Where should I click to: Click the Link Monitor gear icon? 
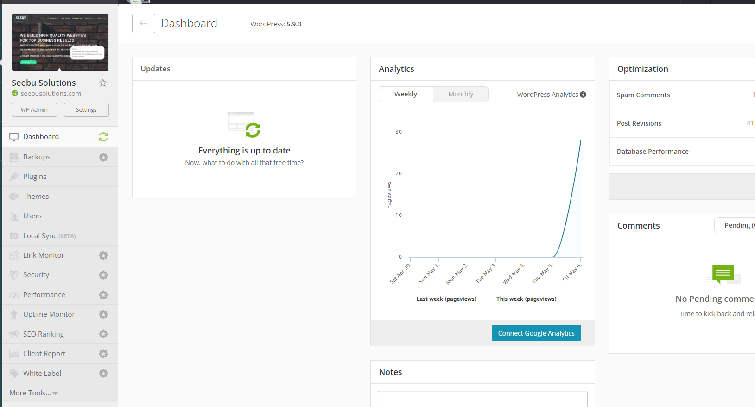[103, 255]
